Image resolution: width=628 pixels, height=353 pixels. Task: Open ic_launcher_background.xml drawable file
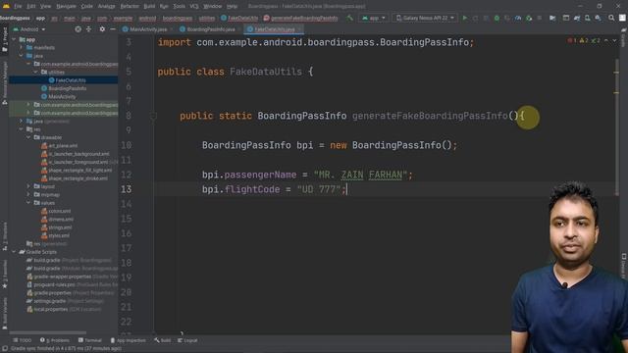coord(75,154)
